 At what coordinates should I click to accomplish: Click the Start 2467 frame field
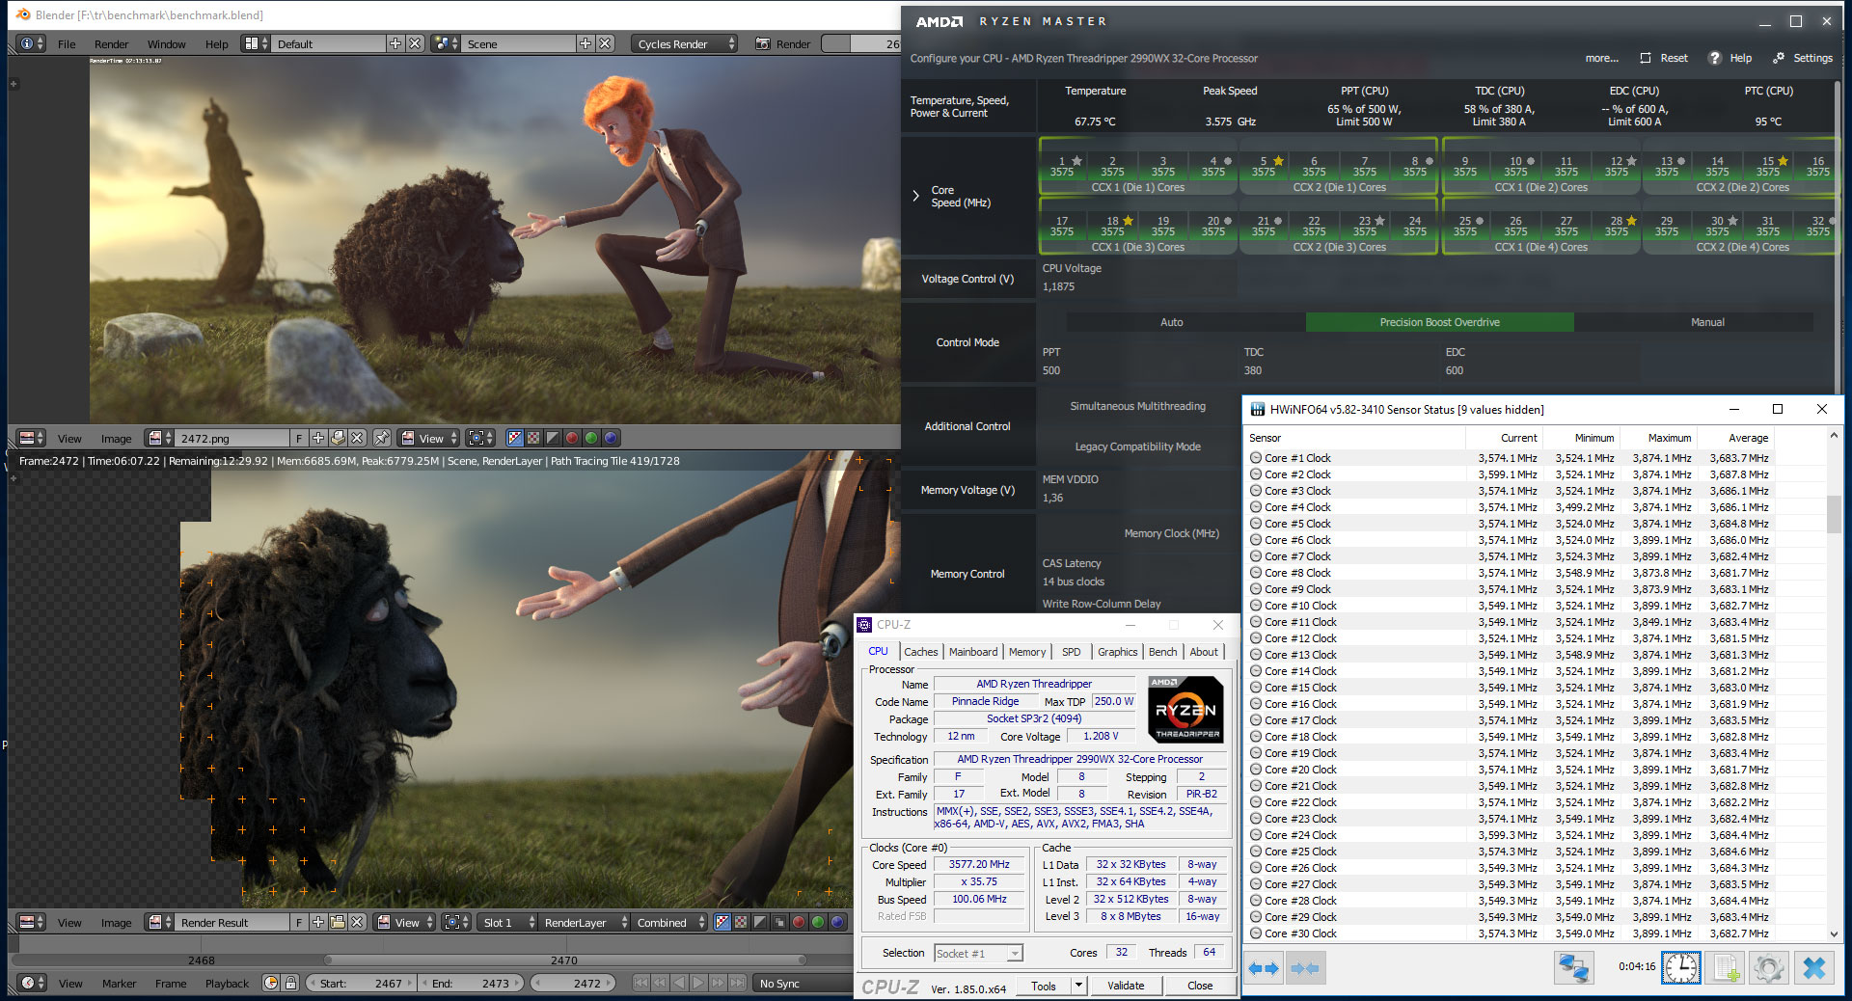click(x=362, y=983)
